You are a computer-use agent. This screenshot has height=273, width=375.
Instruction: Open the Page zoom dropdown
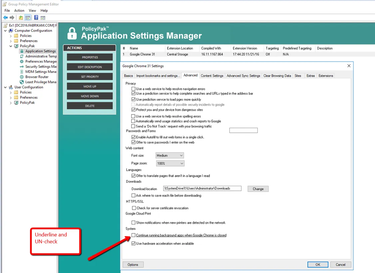[170, 163]
